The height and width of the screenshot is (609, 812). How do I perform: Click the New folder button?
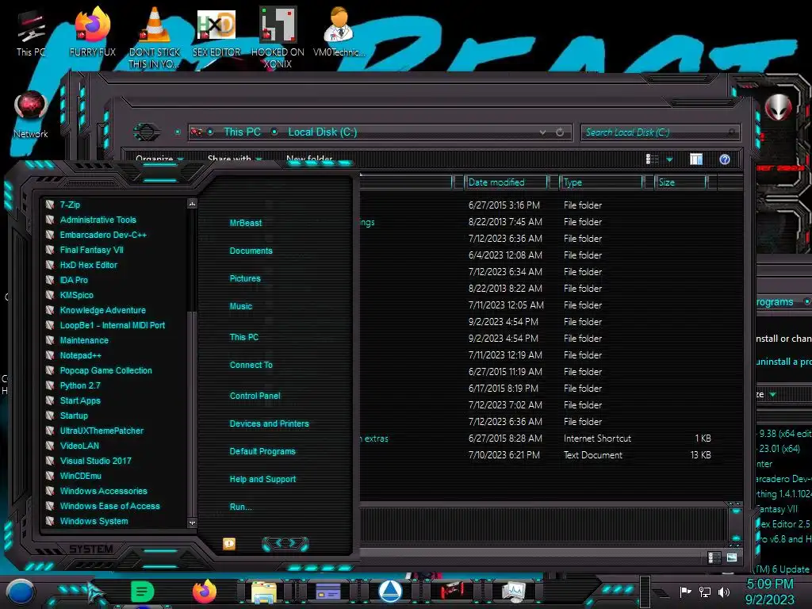pos(309,159)
